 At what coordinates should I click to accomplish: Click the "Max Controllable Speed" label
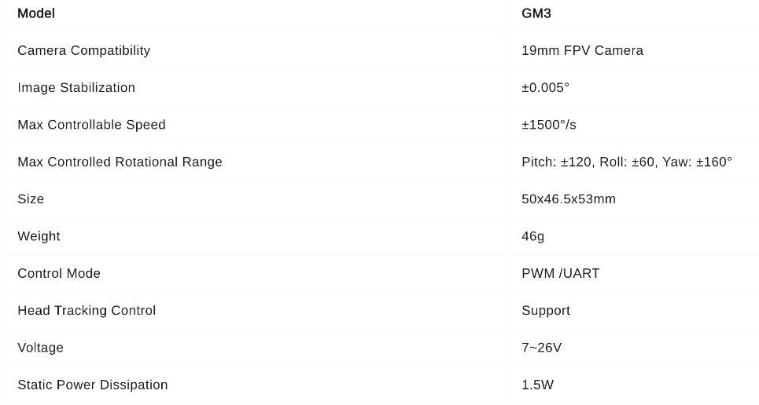(x=91, y=125)
